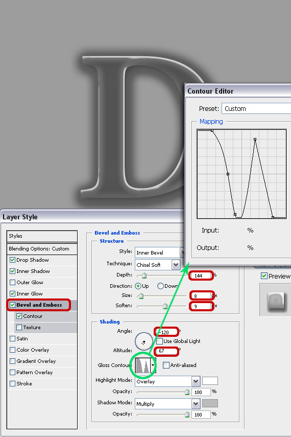Uncheck the Drop Shadow checkbox
The width and height of the screenshot is (291, 437).
[x=13, y=260]
